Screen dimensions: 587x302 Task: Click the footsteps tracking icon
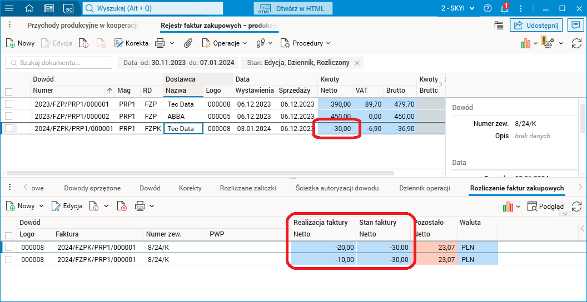261,43
